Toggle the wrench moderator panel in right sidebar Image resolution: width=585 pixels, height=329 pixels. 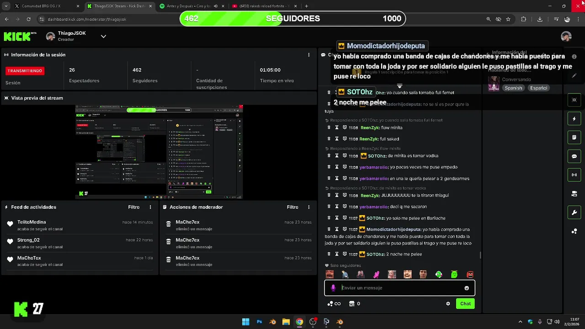(574, 212)
